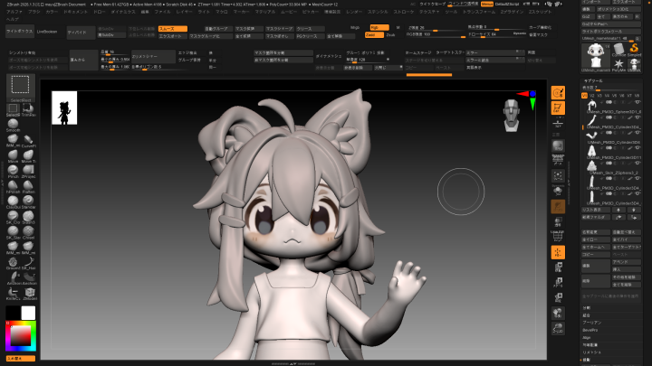Select the PolyMesh3D star tool icon
This screenshot has width=652, height=366.
618,64
